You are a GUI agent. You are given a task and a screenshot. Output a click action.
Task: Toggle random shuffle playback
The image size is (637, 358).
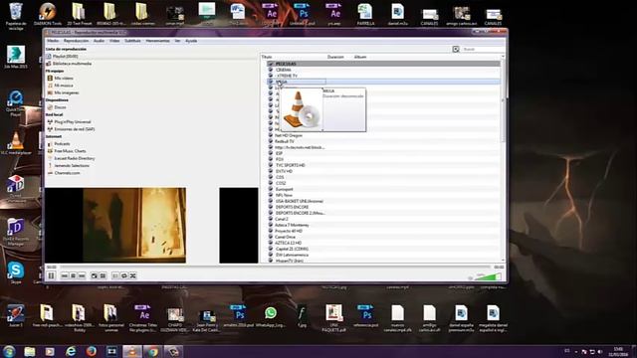(132, 276)
